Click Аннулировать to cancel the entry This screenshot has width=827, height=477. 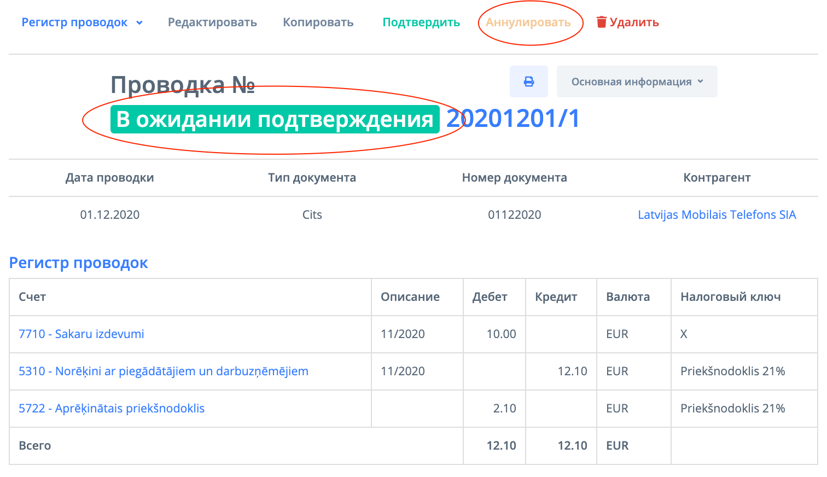coord(528,22)
